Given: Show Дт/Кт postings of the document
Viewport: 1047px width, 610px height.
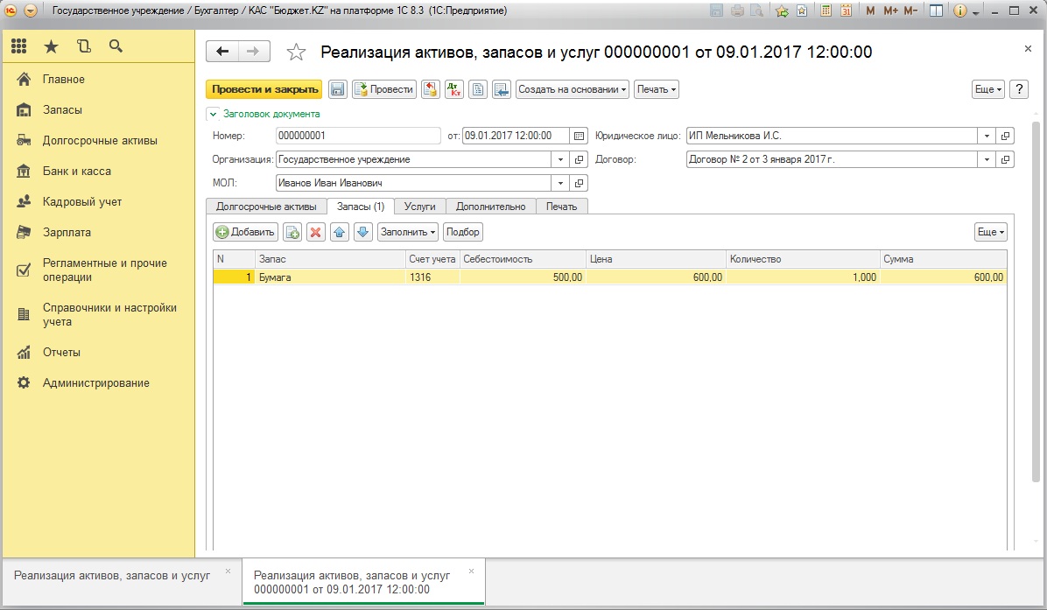Looking at the screenshot, I should pyautogui.click(x=454, y=89).
